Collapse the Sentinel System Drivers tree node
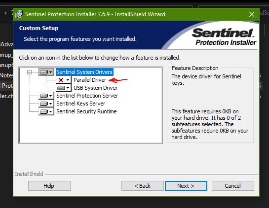The height and width of the screenshot is (208, 269). click(x=29, y=72)
